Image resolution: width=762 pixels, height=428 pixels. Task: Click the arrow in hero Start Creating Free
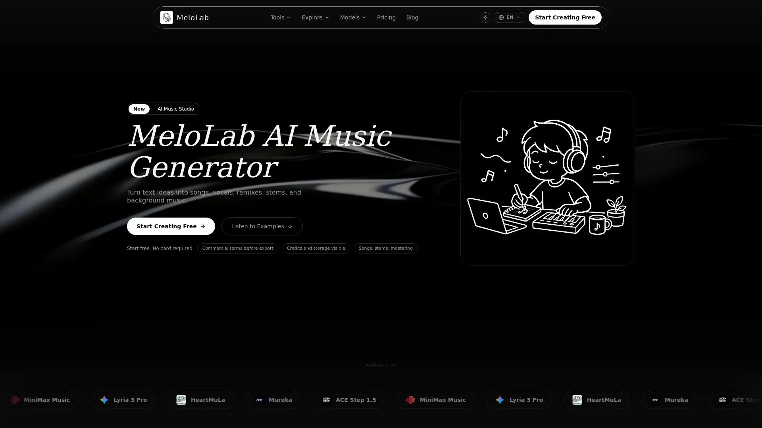(203, 226)
